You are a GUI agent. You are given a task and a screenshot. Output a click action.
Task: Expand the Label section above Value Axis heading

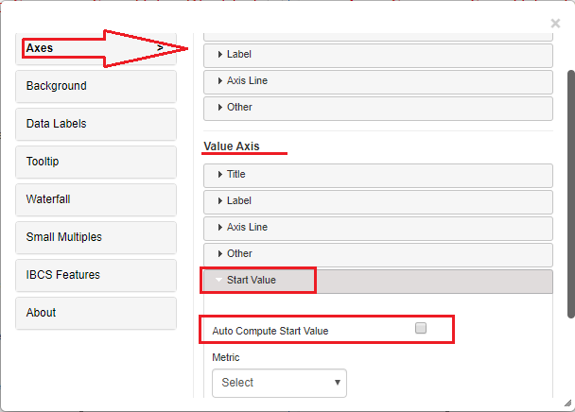(377, 55)
